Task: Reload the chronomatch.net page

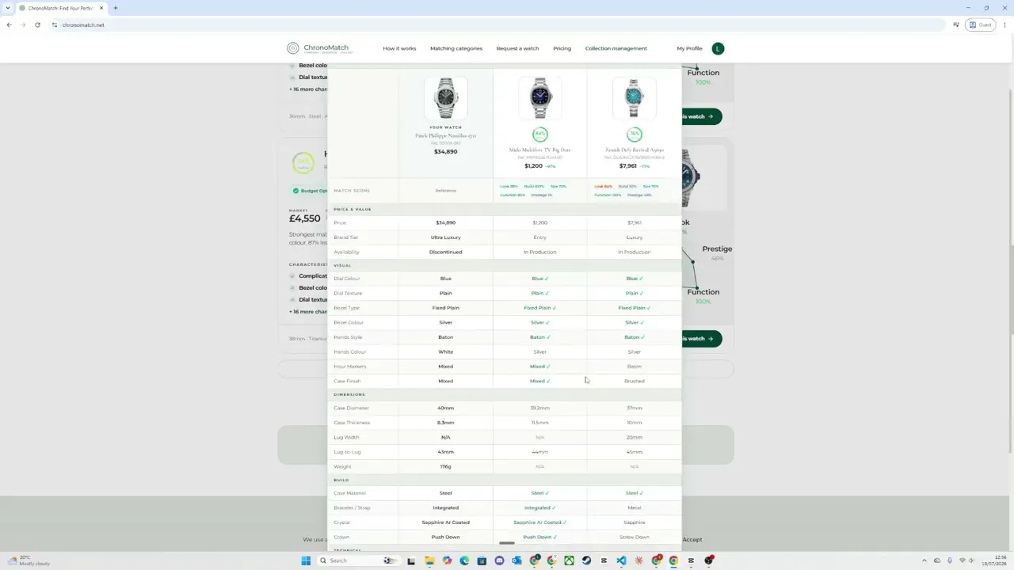Action: tap(37, 25)
